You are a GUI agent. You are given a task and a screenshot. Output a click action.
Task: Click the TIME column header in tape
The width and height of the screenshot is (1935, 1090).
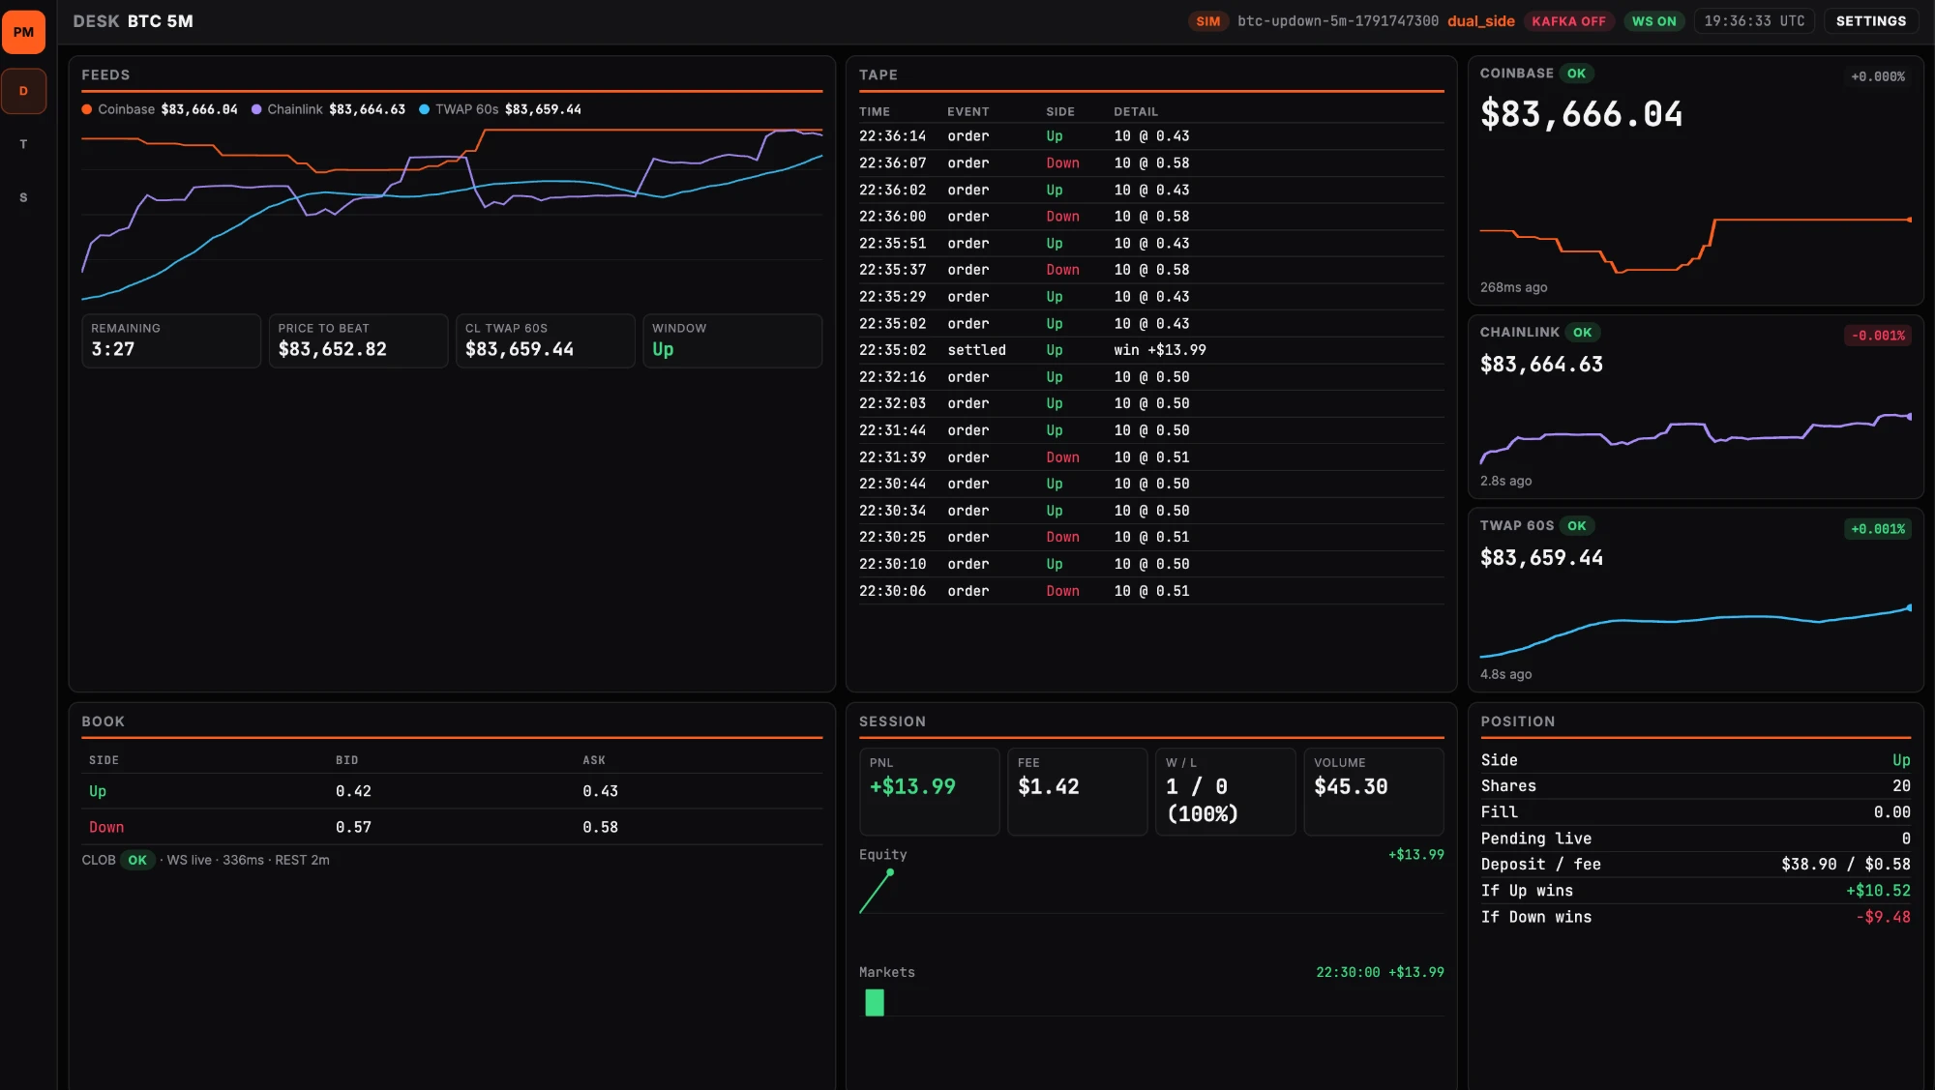coord(875,112)
